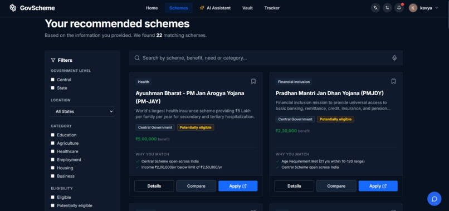Apply for Ayushman Bharat PM-JAY

pos(238,186)
